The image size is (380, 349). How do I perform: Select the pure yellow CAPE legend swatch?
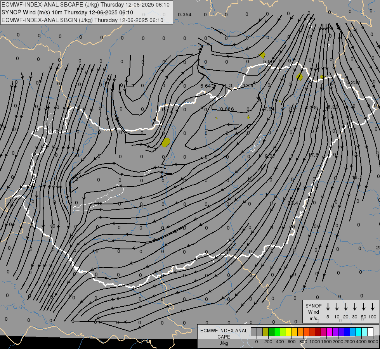pos(289,332)
